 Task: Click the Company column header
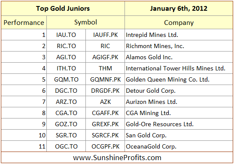click(179, 22)
